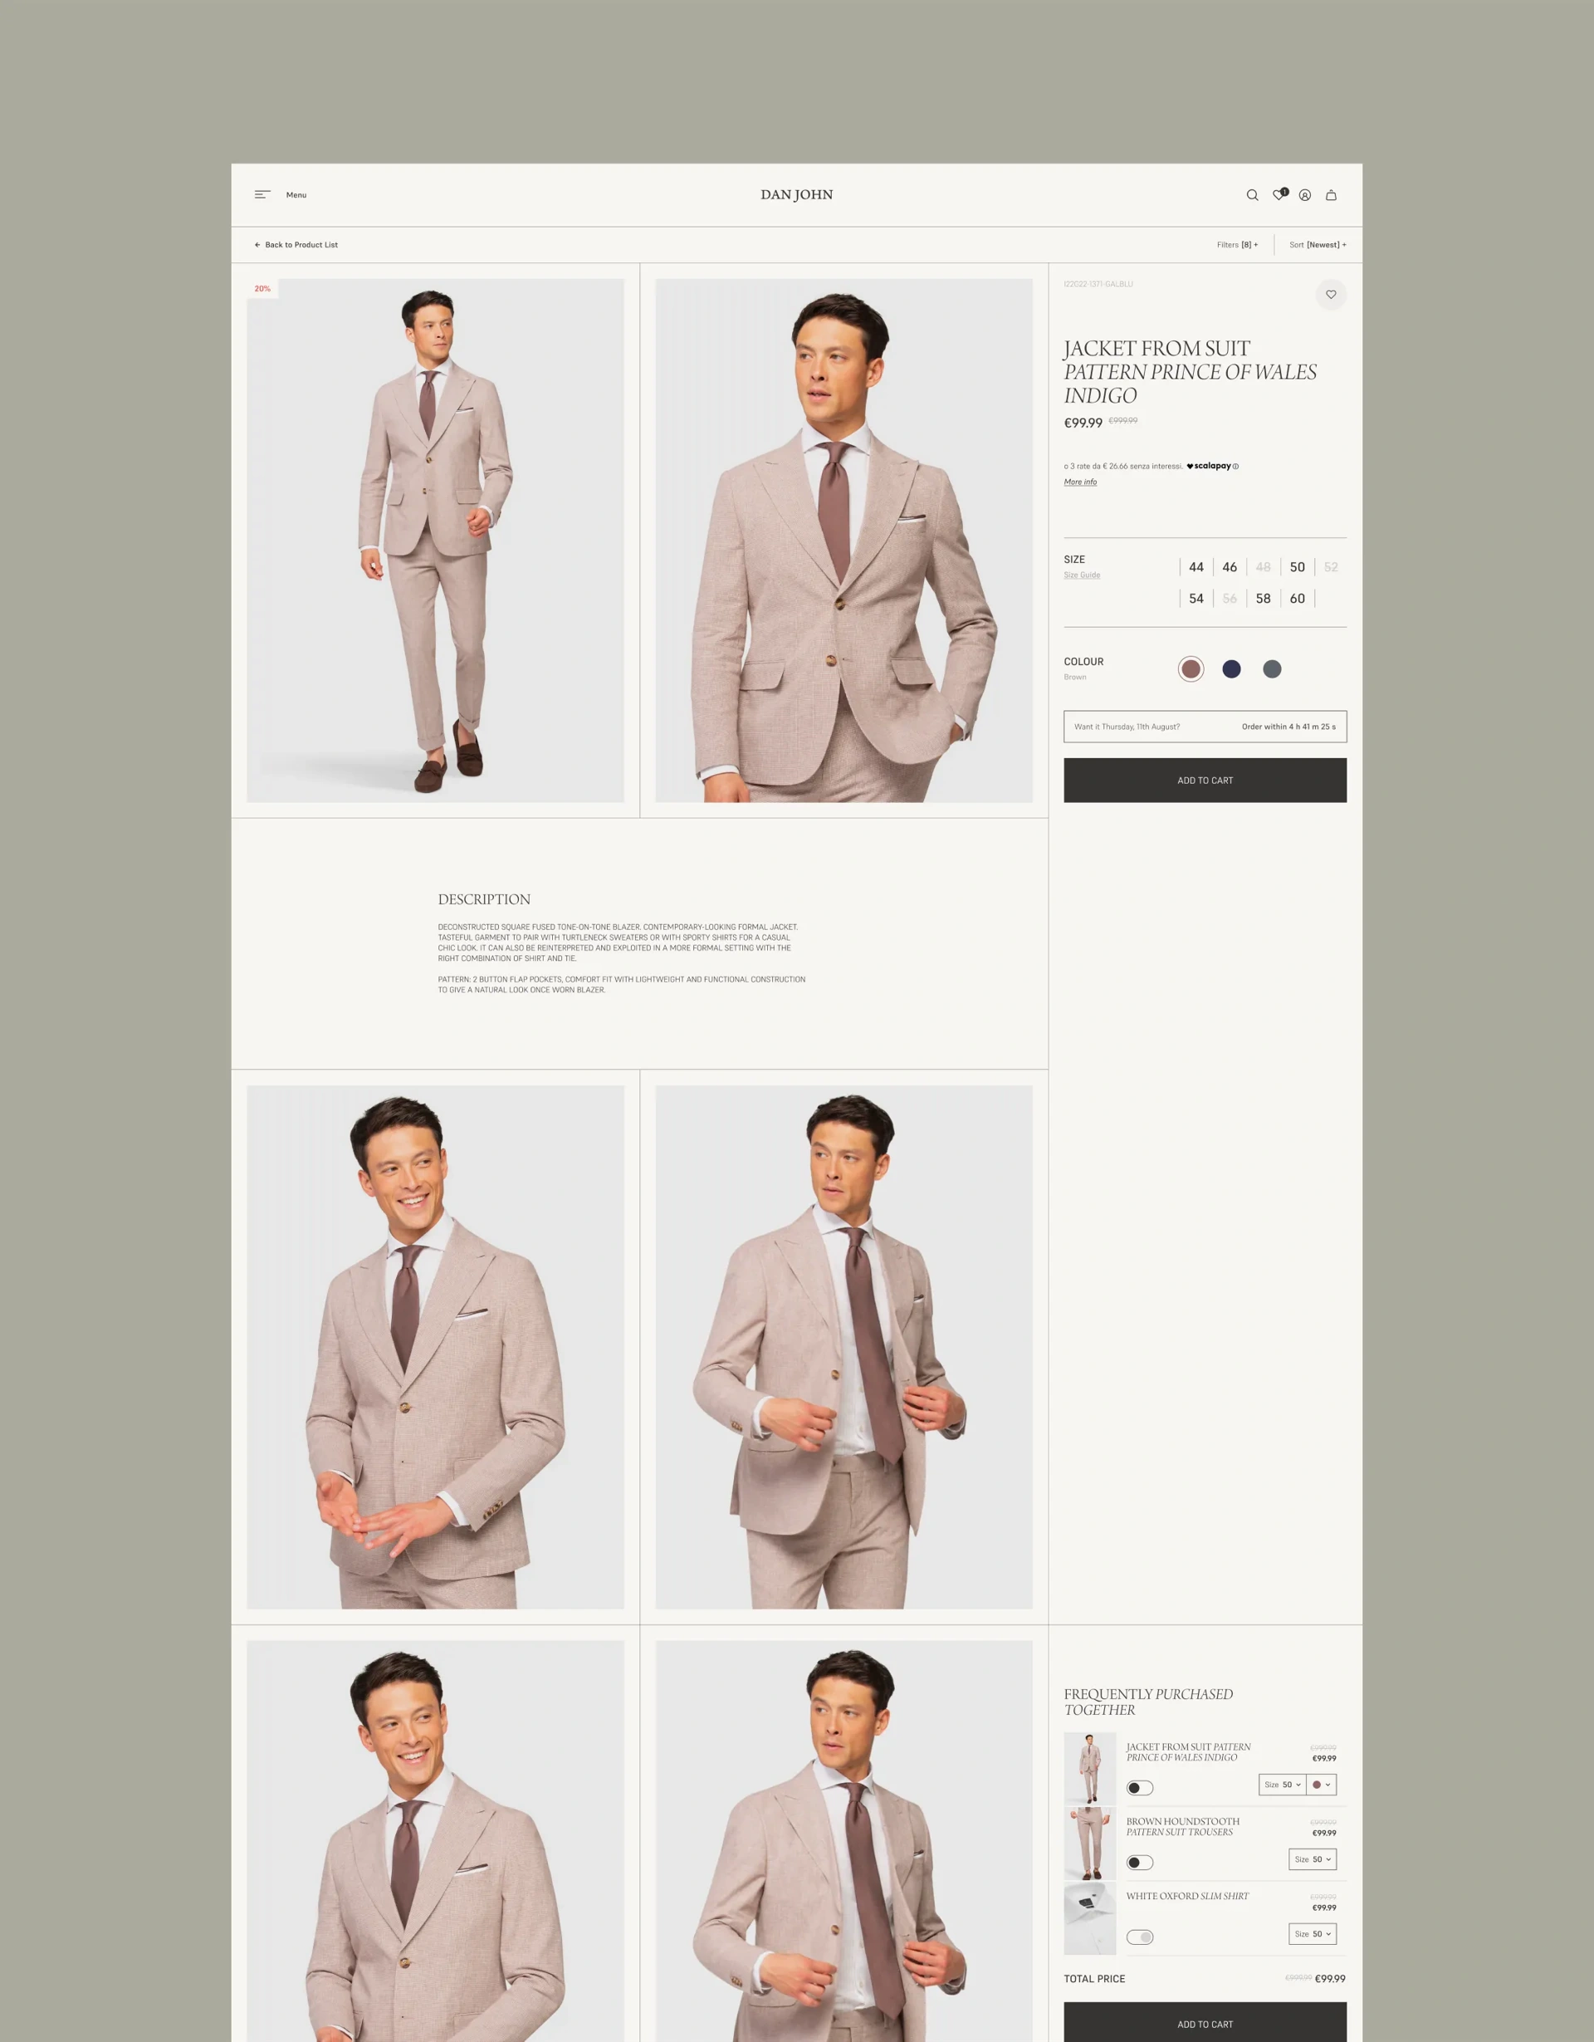Select size 44
This screenshot has width=1594, height=2042.
pos(1195,567)
